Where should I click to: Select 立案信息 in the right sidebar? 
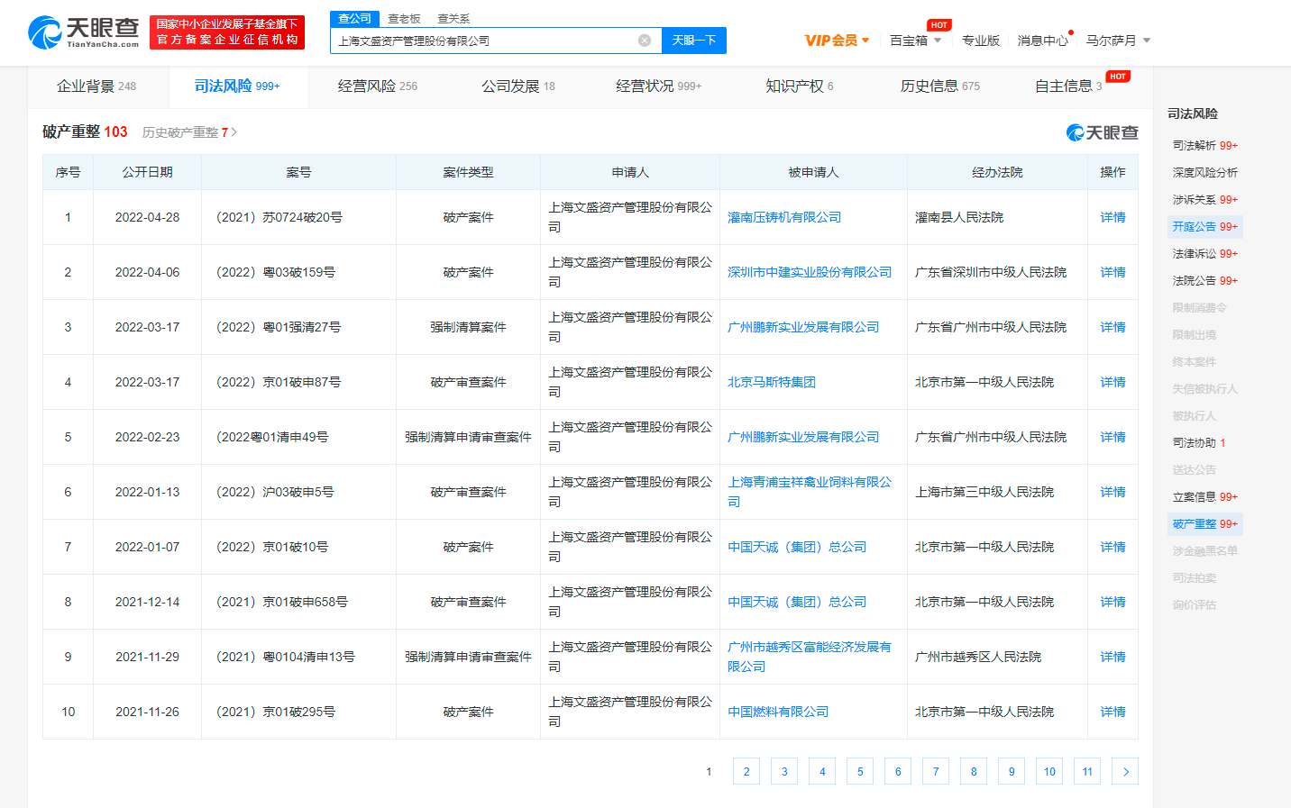[1205, 496]
